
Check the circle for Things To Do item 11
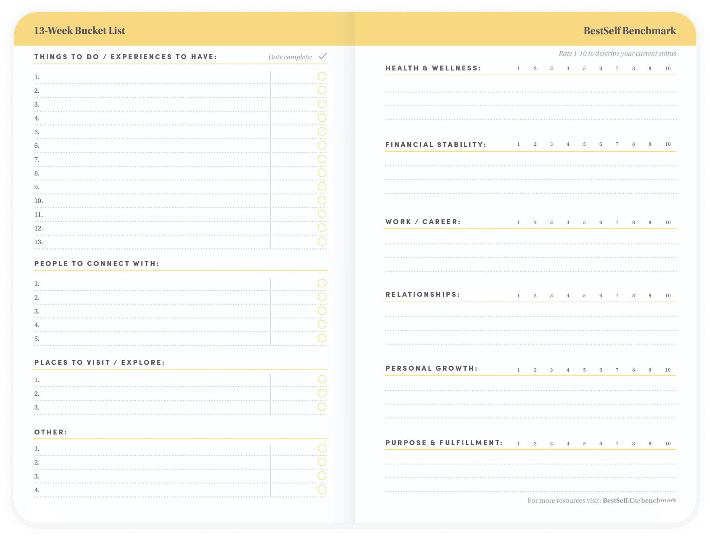coord(322,214)
